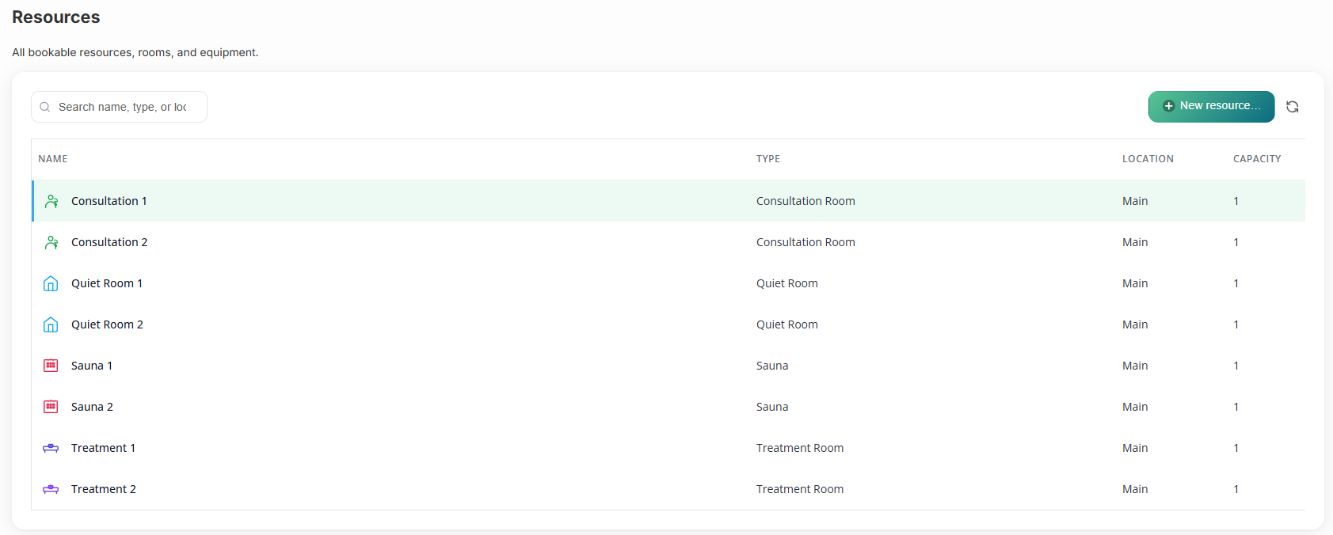
Task: Sort by the CAPACITY column header
Action: [x=1257, y=159]
